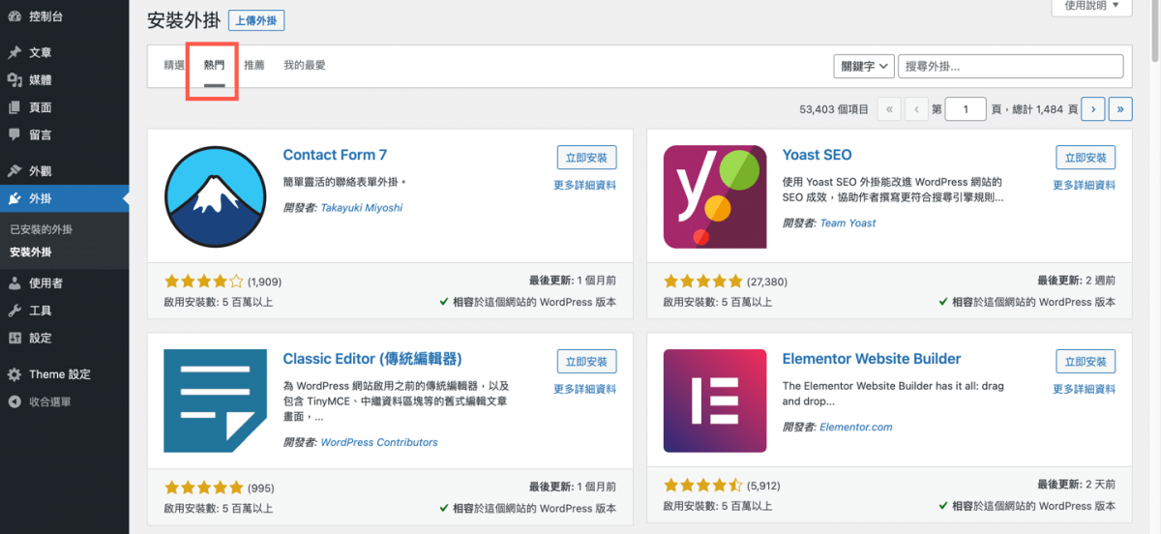Click the Classic Editor star rating
This screenshot has width=1161, height=534.
pos(204,486)
